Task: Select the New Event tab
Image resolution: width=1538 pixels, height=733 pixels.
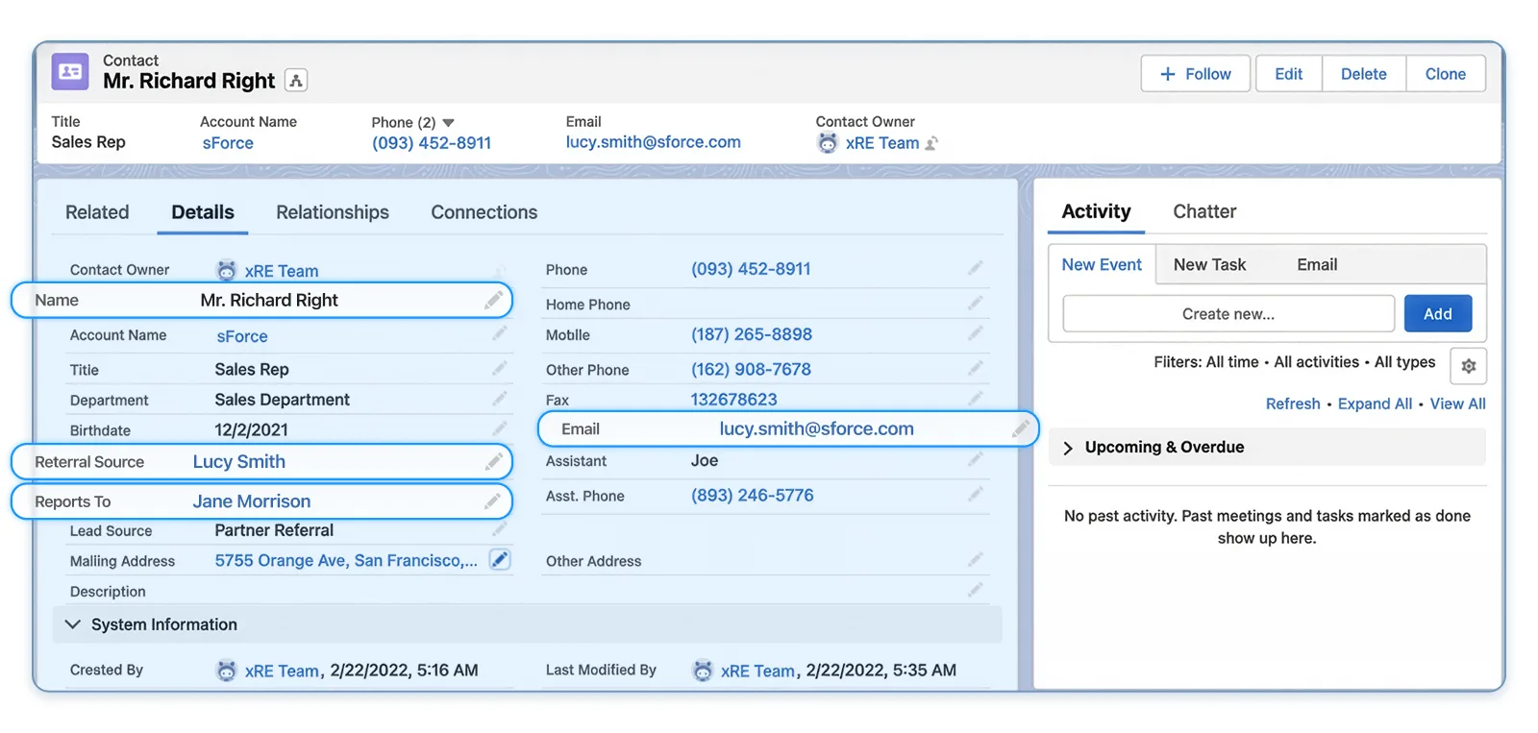Action: click(x=1102, y=264)
